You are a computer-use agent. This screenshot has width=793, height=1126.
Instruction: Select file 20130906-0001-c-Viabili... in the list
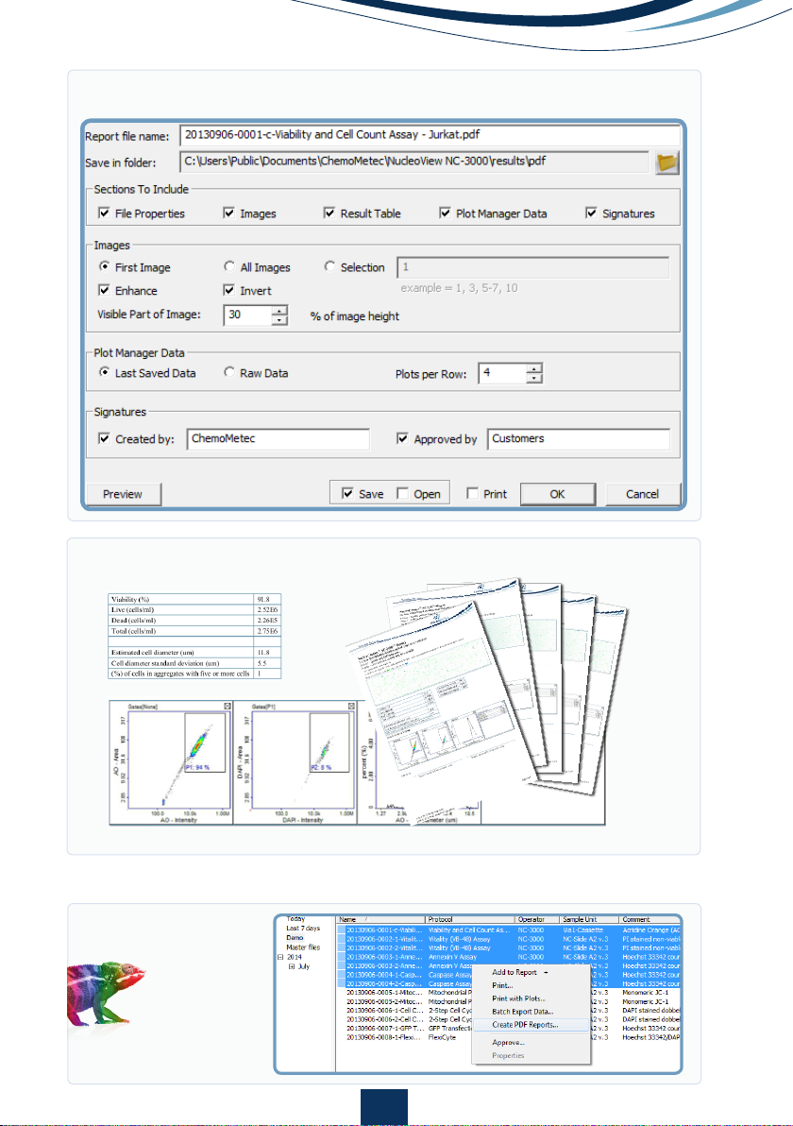tap(384, 930)
